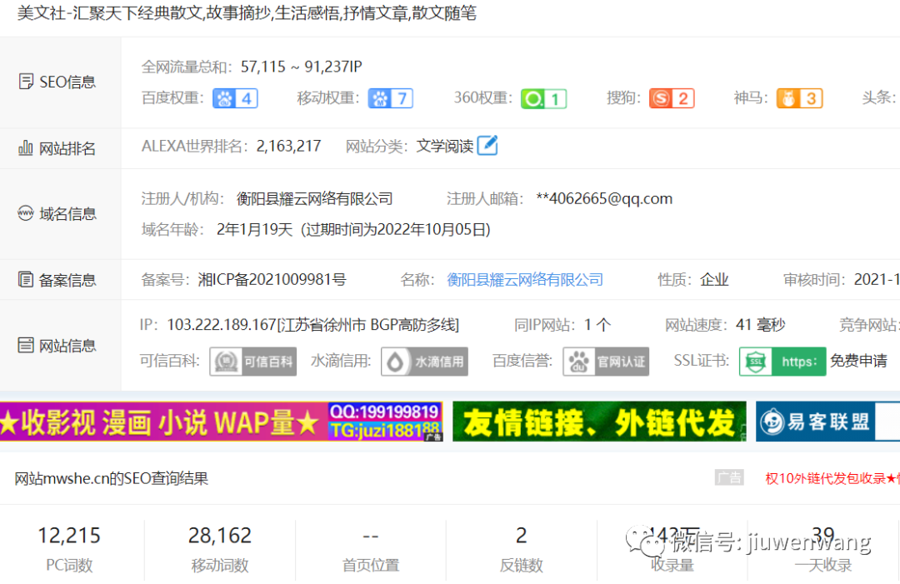Click the mobile weight badge showing 7
This screenshot has height=584, width=900.
point(390,97)
